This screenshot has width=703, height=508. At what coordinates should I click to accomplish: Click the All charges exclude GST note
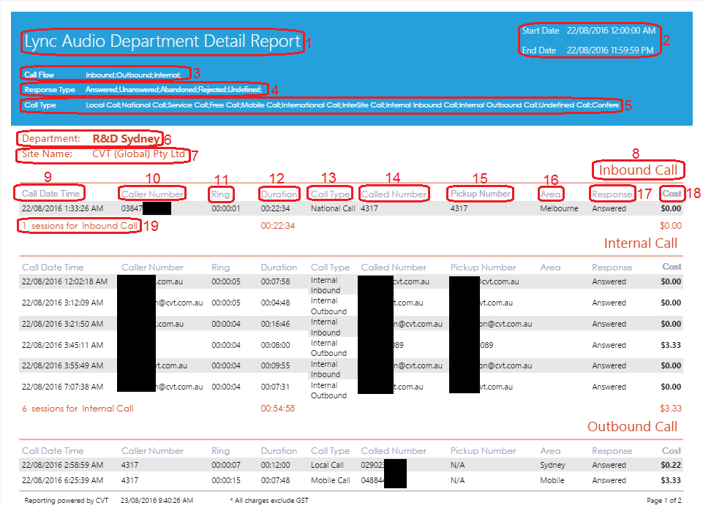click(x=269, y=501)
